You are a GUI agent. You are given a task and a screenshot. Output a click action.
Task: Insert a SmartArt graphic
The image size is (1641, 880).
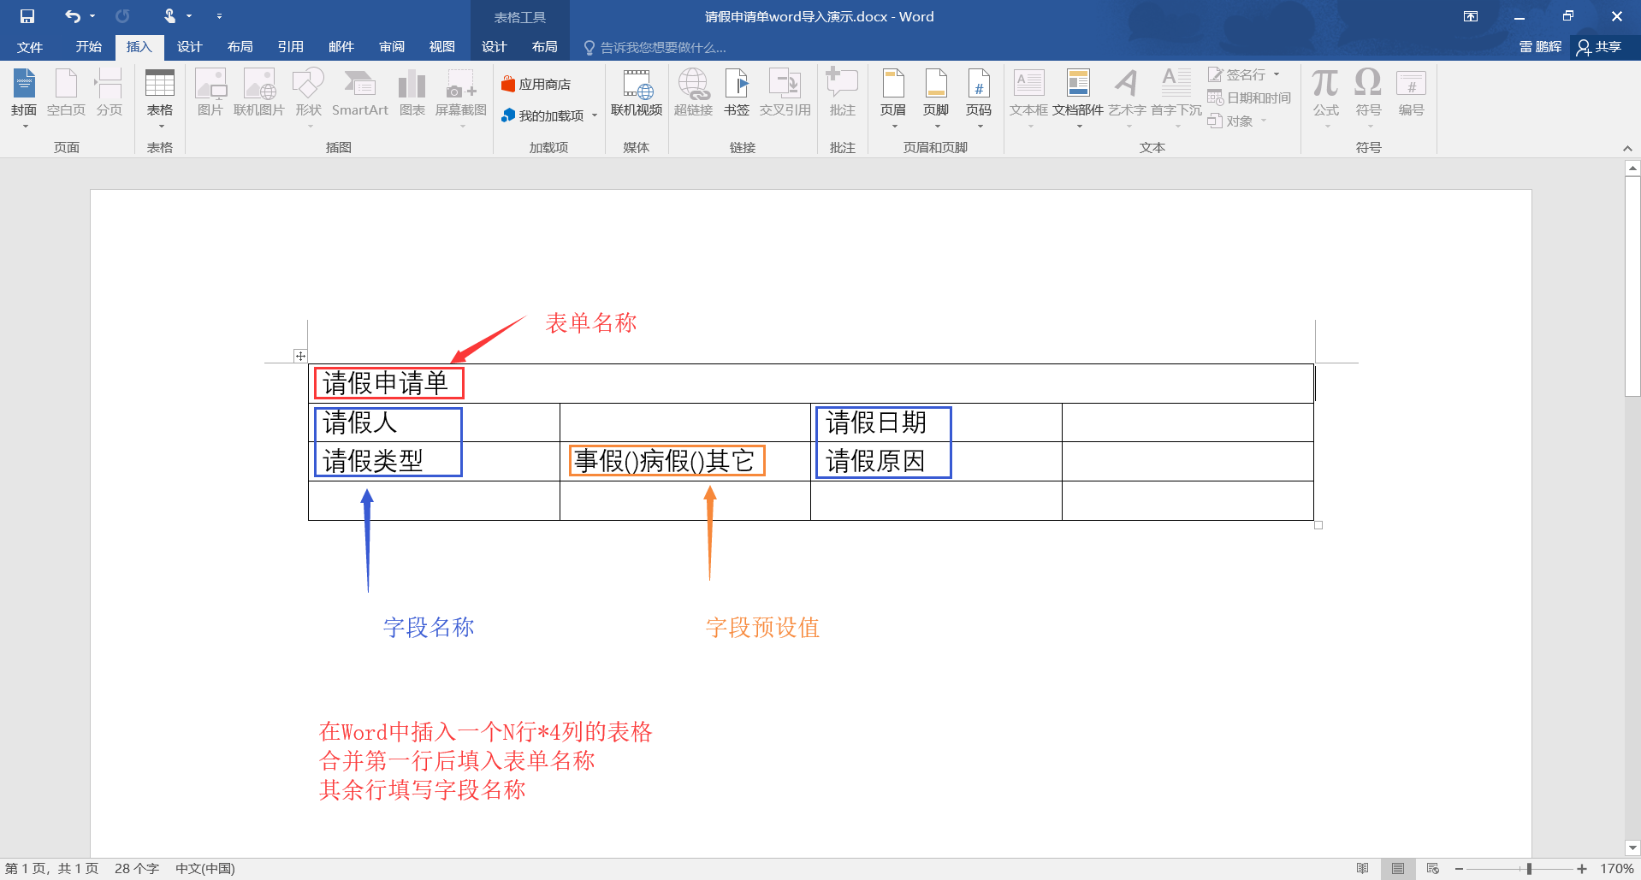[360, 92]
